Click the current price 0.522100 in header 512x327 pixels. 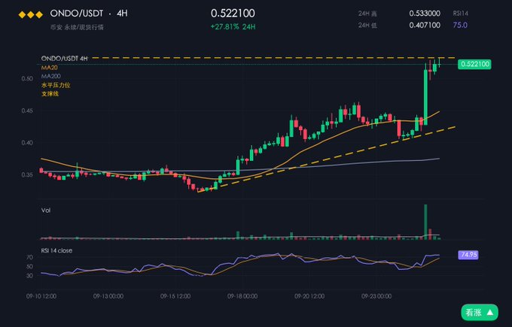coord(233,14)
